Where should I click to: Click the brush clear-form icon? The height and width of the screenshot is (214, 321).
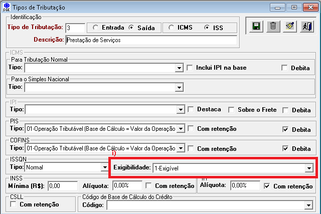[x=289, y=27]
